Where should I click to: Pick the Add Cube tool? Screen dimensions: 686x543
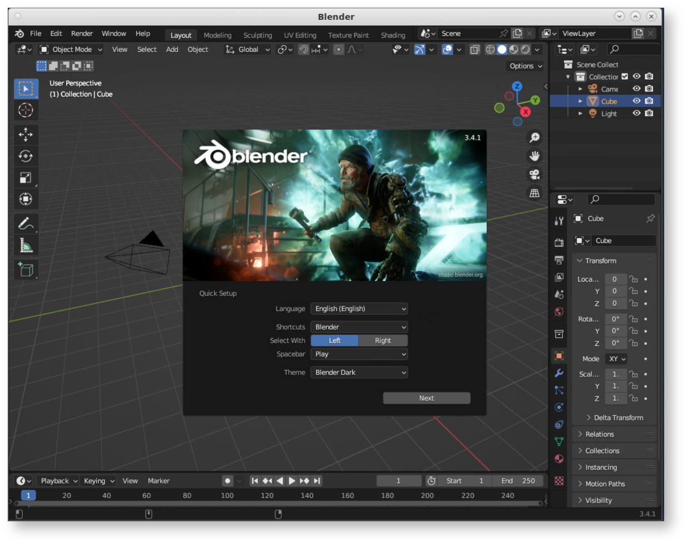pos(26,269)
